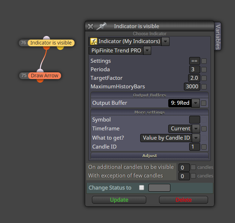Enable the Change Status to checkbox
Image resolution: width=235 pixels, height=223 pixels.
coord(142,188)
